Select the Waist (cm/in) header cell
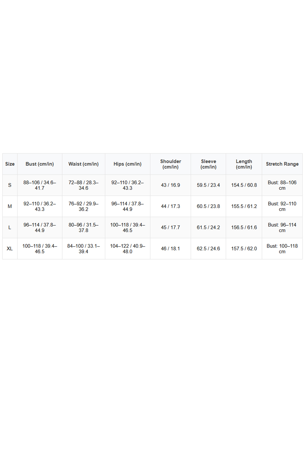 84,164
